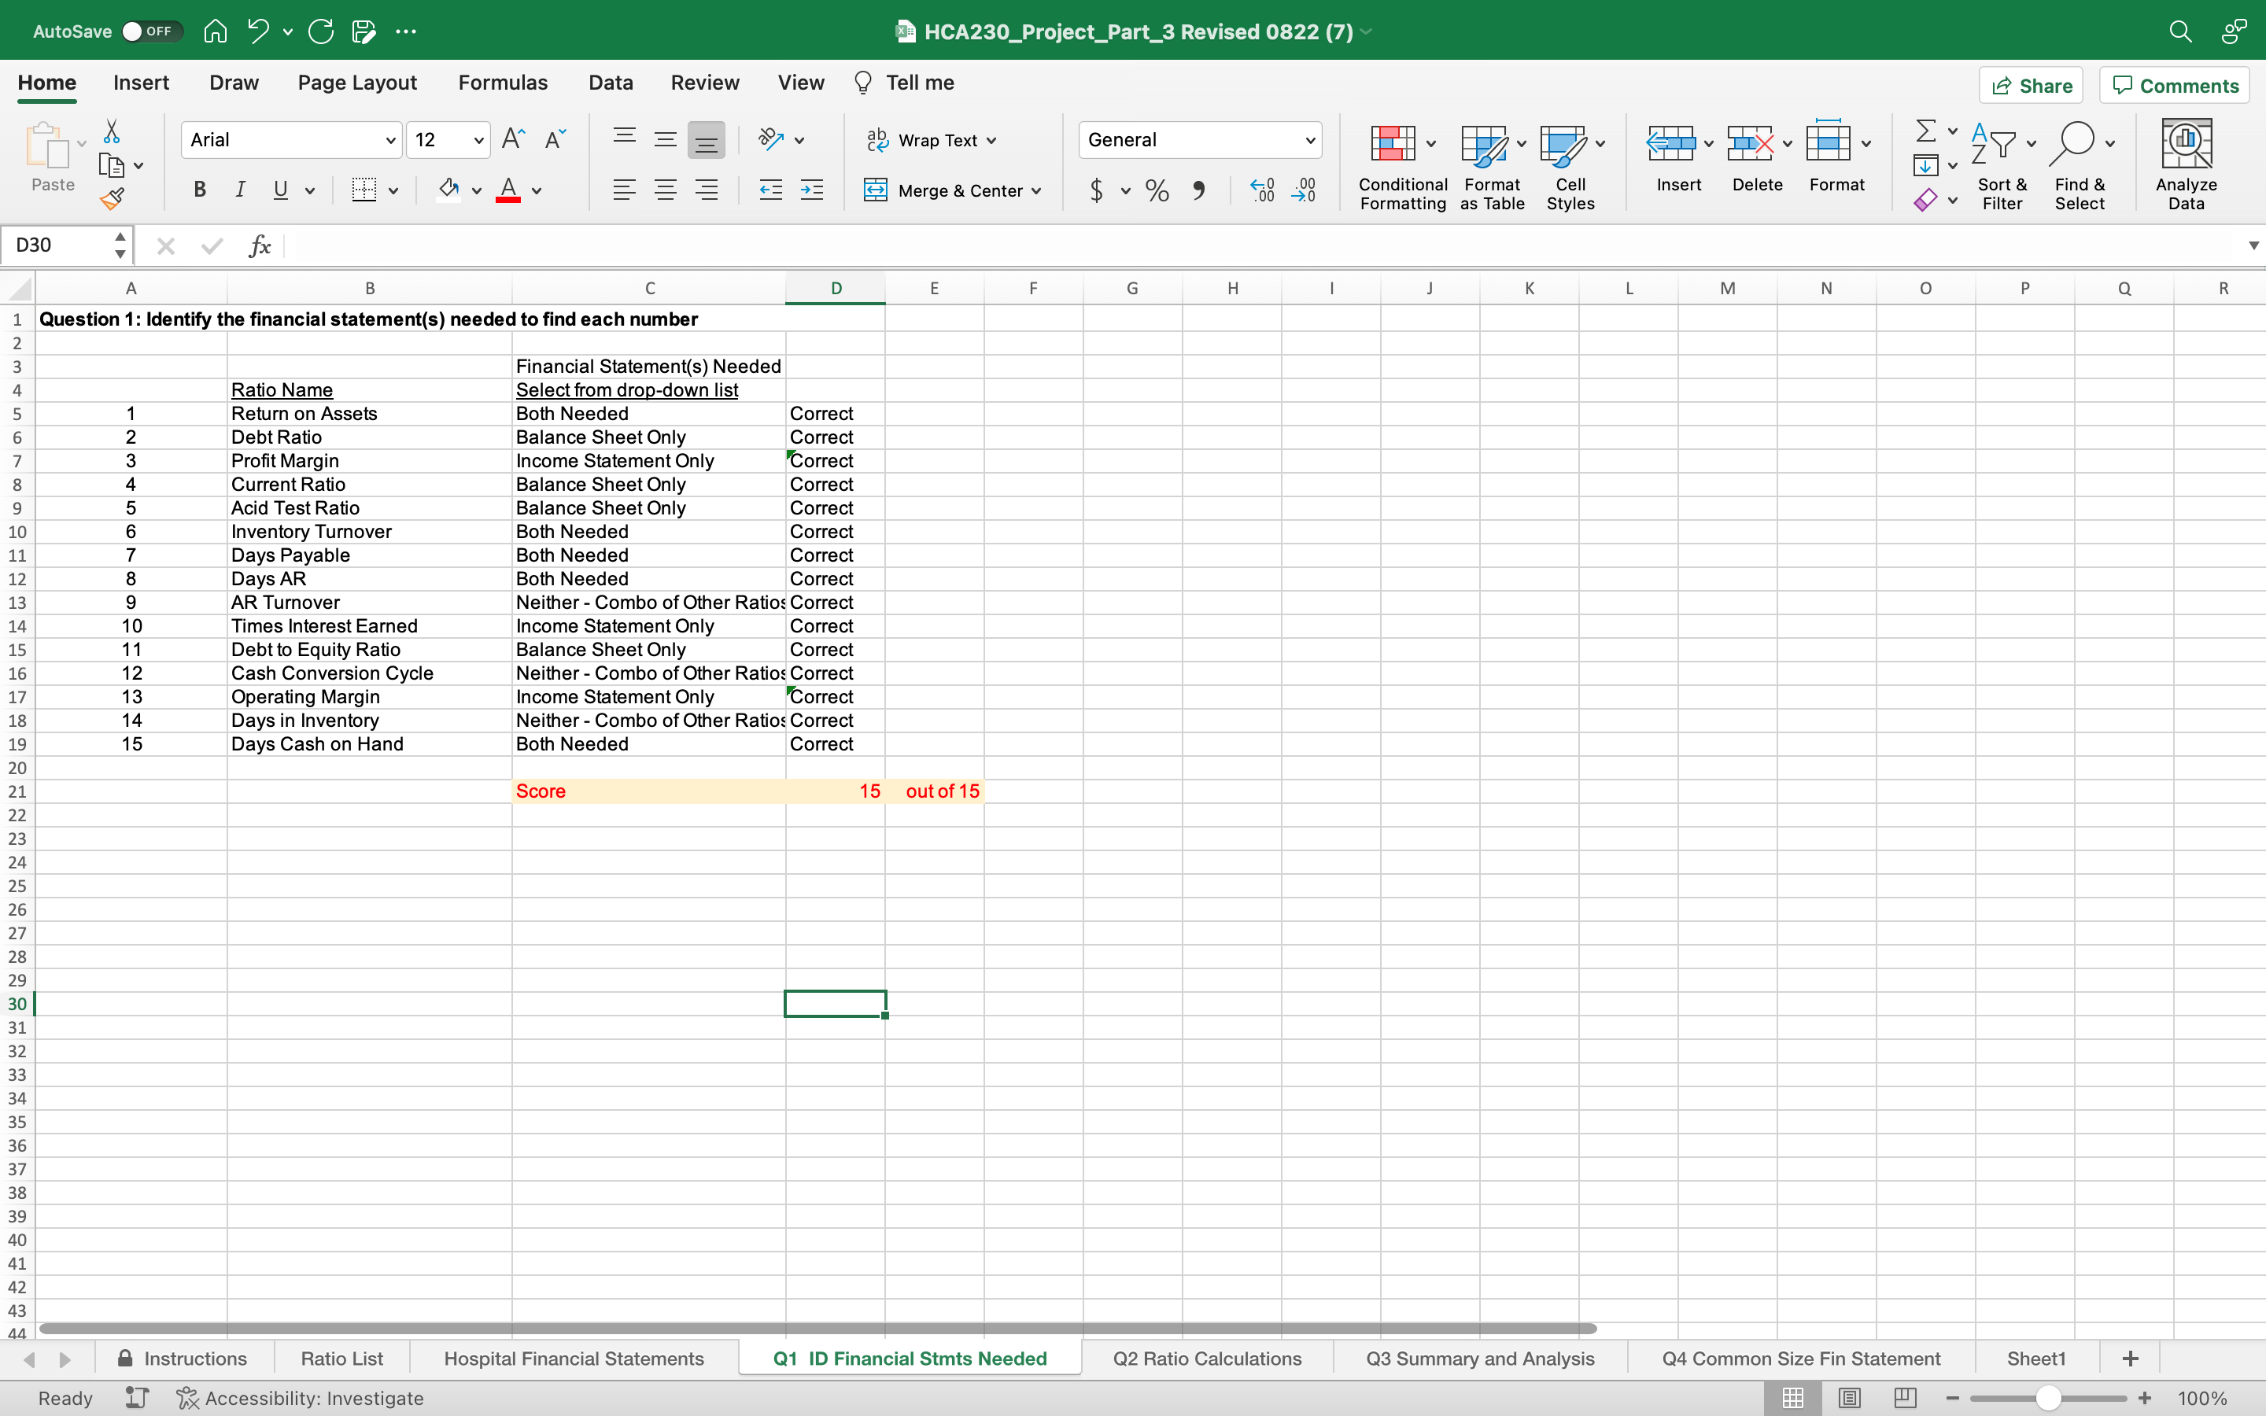Image resolution: width=2266 pixels, height=1416 pixels.
Task: Expand the Merge & Center options
Action: (x=1038, y=190)
